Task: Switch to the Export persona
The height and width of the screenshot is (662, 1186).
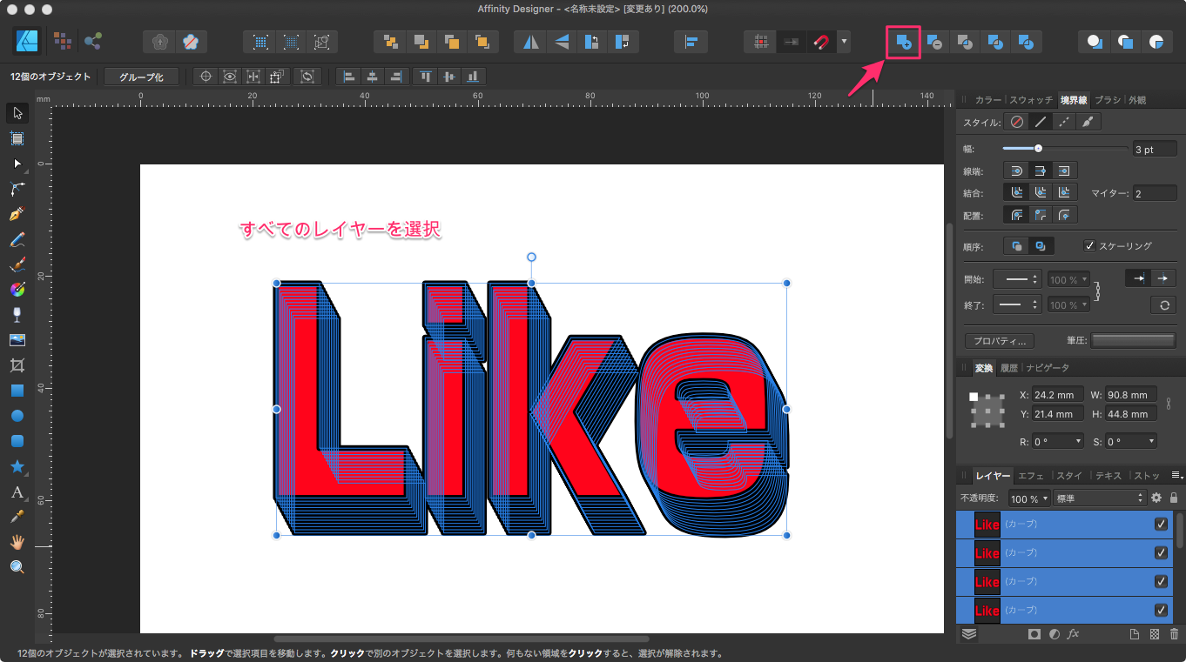Action: point(93,41)
